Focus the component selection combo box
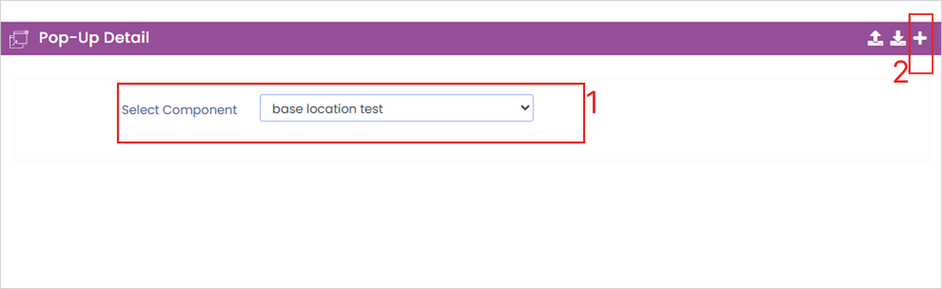The height and width of the screenshot is (289, 942). [396, 108]
